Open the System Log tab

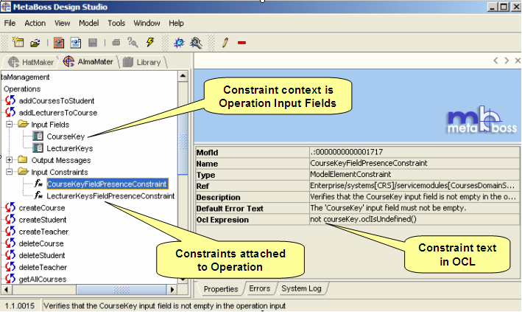(301, 288)
